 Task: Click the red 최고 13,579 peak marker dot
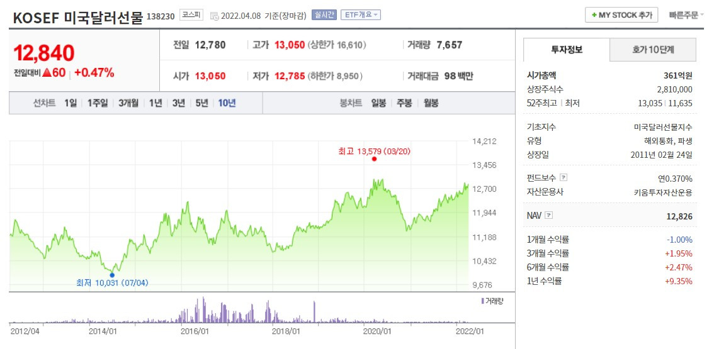[x=374, y=159]
